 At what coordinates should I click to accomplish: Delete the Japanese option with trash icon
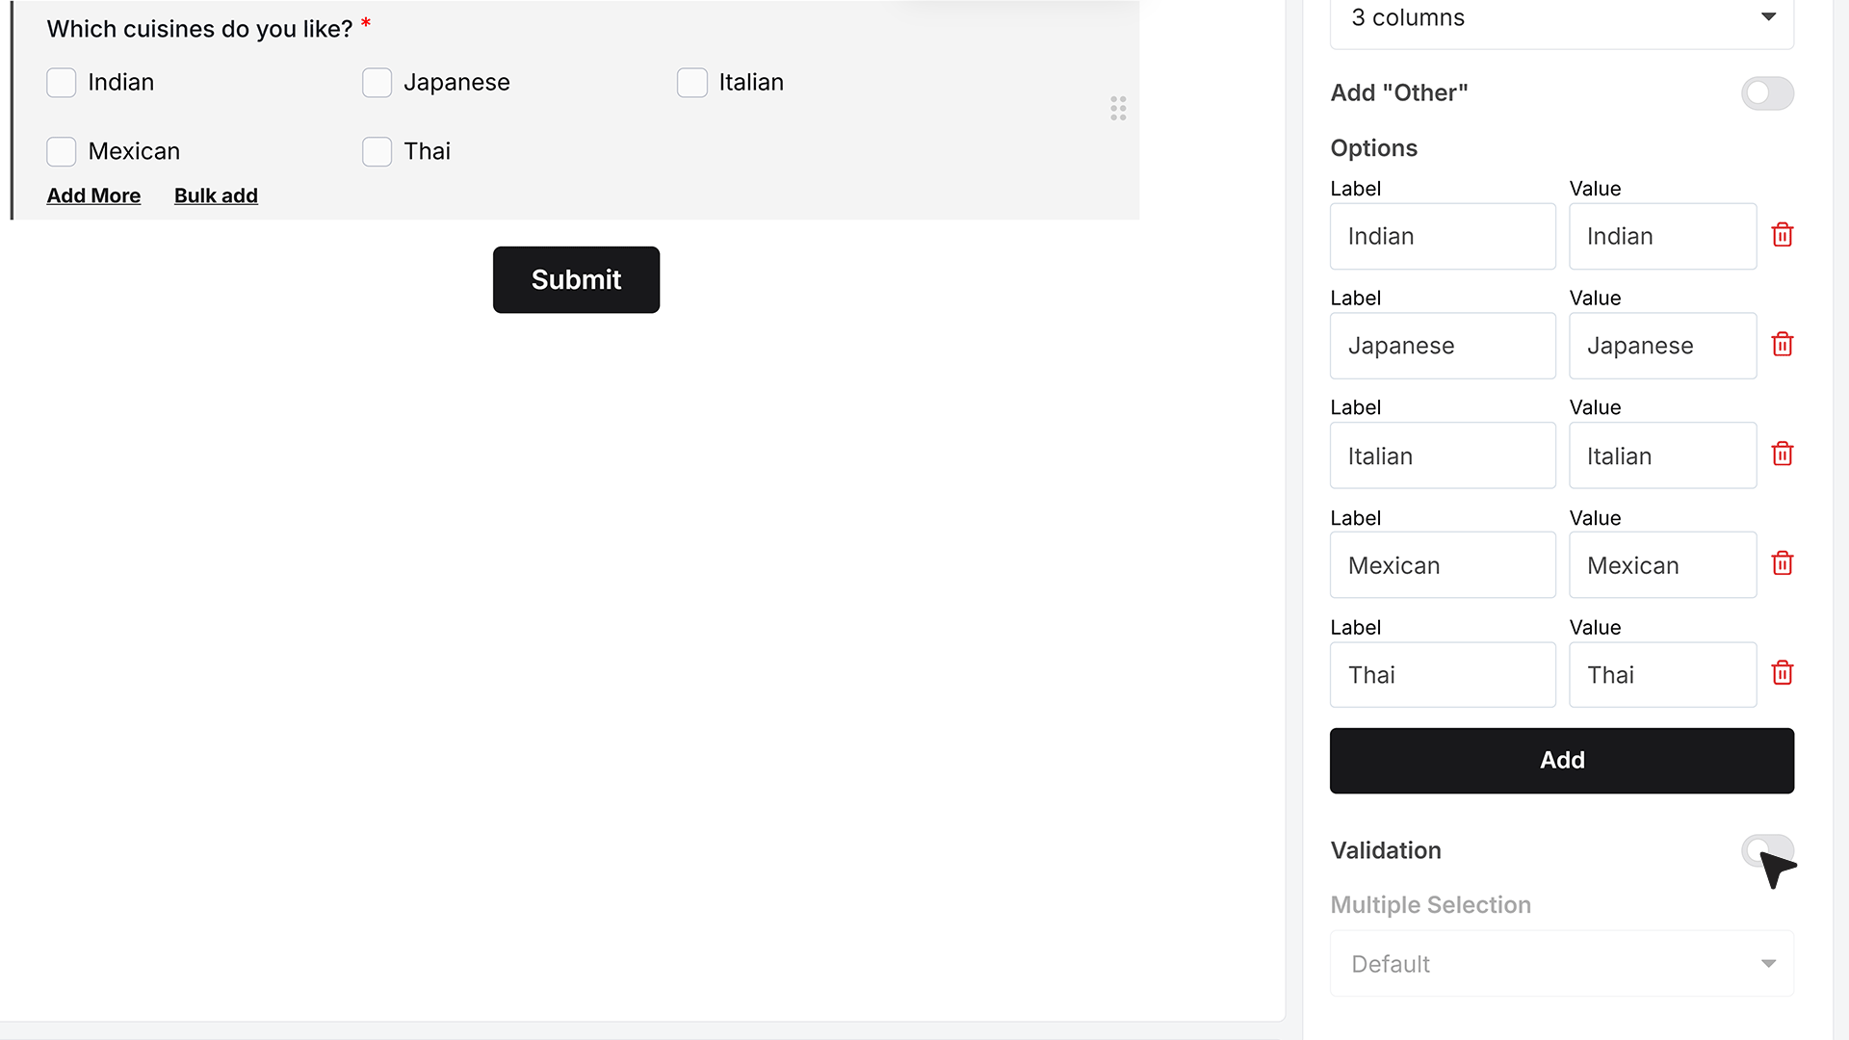pyautogui.click(x=1783, y=345)
